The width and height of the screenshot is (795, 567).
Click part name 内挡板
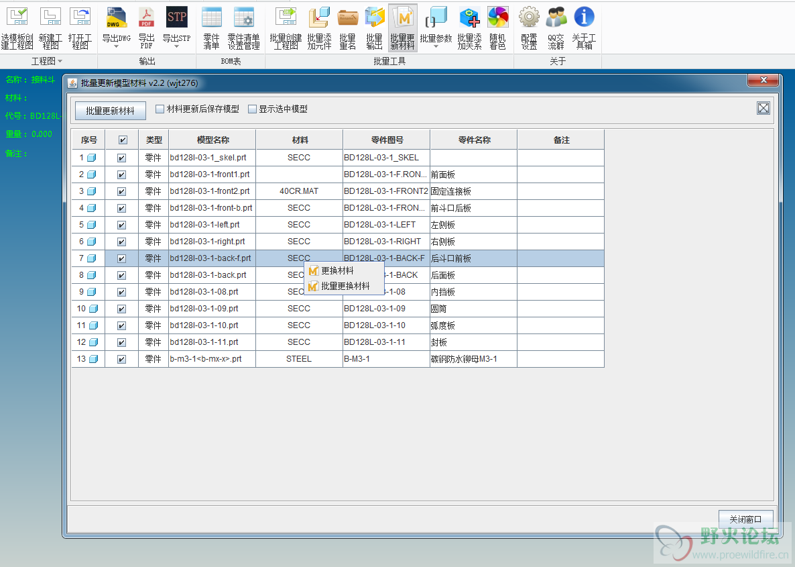coord(473,292)
